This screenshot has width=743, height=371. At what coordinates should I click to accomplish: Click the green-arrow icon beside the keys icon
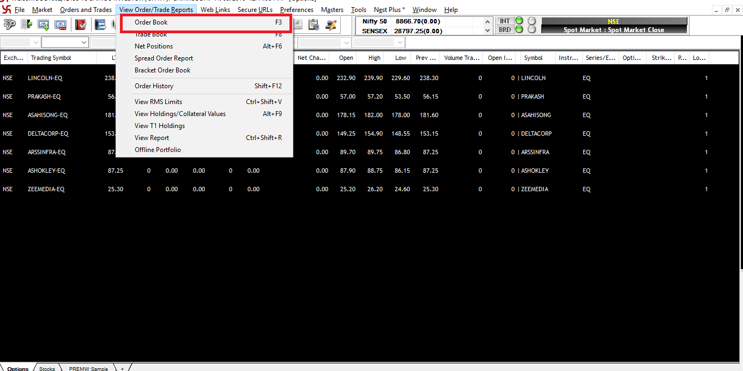27,25
